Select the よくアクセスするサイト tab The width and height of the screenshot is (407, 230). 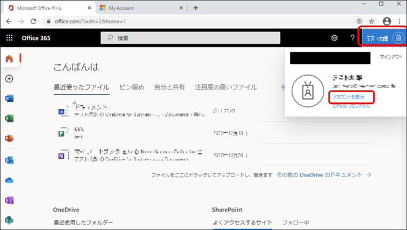pos(242,223)
